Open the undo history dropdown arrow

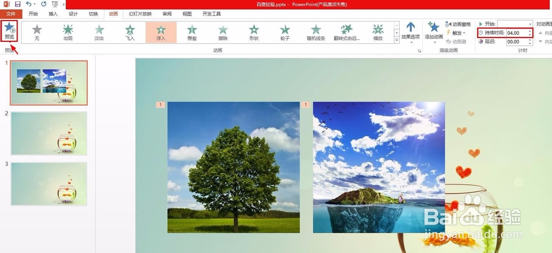click(34, 4)
